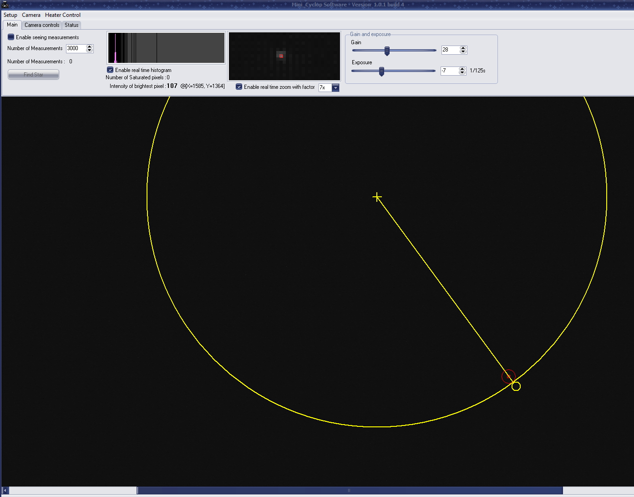Decrease Gain value with down arrow

[x=463, y=51]
